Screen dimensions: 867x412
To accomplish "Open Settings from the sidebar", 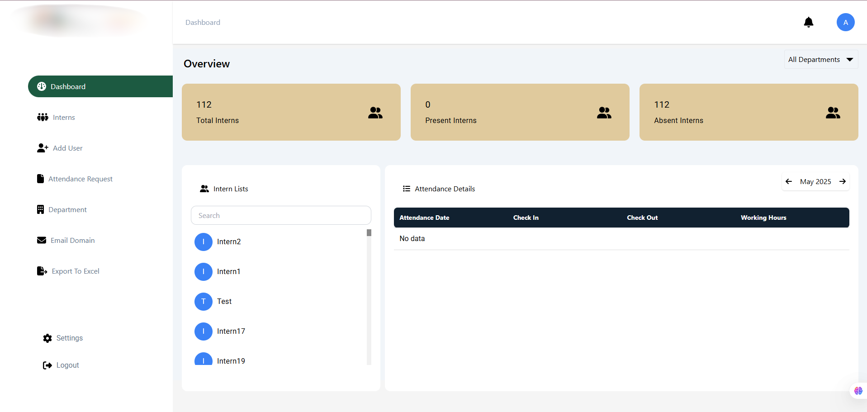I will (x=69, y=338).
